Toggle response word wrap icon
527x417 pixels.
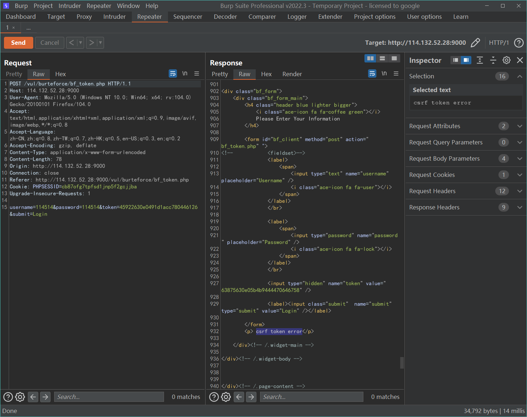372,74
